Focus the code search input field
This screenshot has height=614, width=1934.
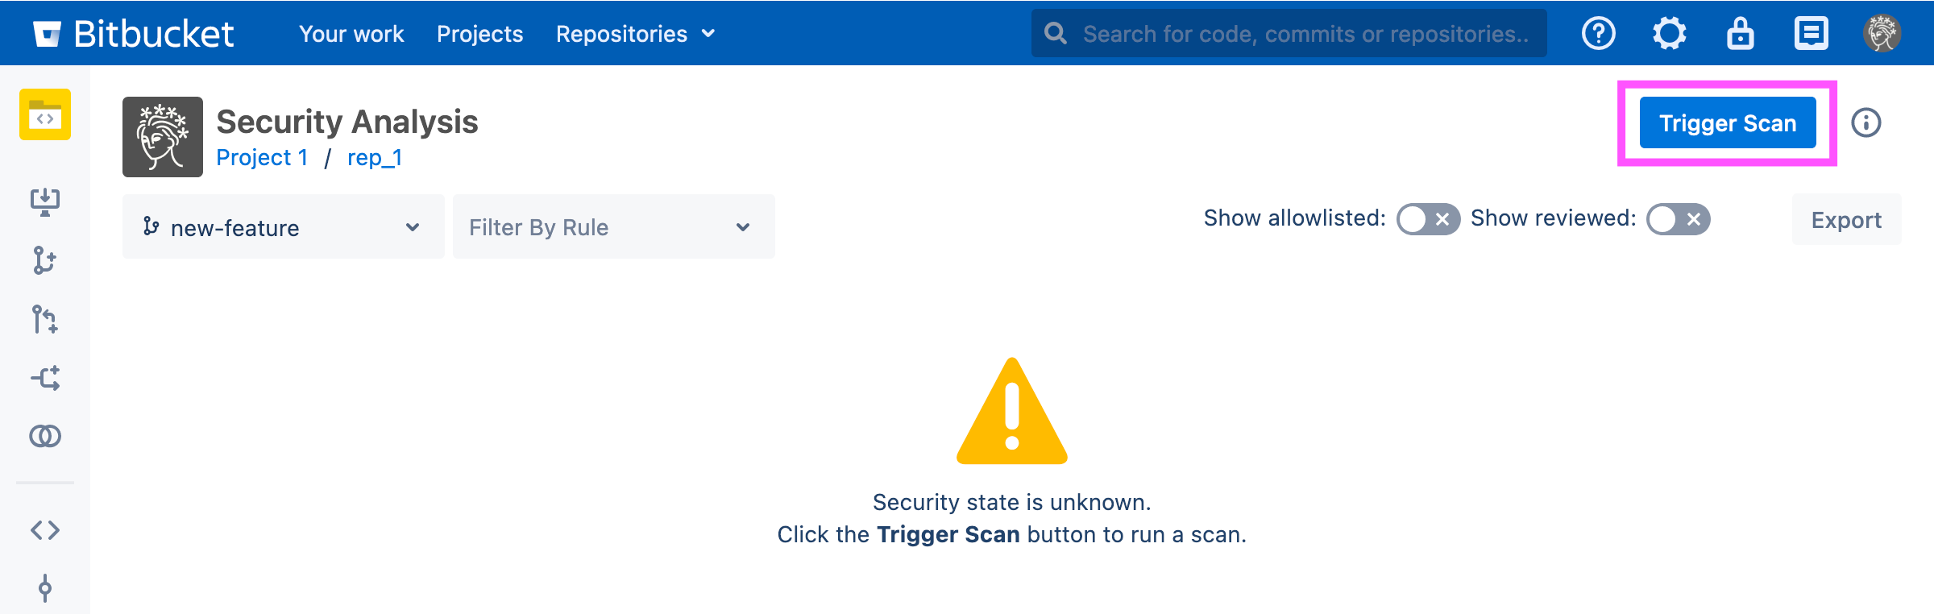point(1304,34)
